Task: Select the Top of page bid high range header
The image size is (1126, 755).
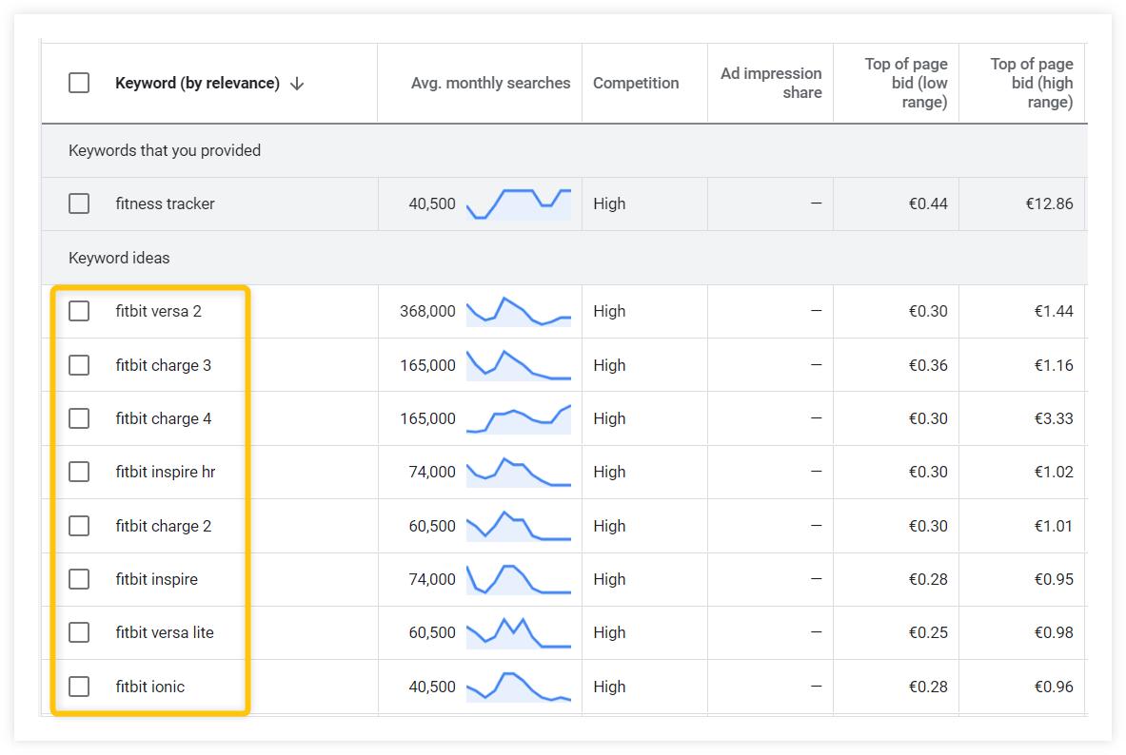Action: pos(1032,83)
